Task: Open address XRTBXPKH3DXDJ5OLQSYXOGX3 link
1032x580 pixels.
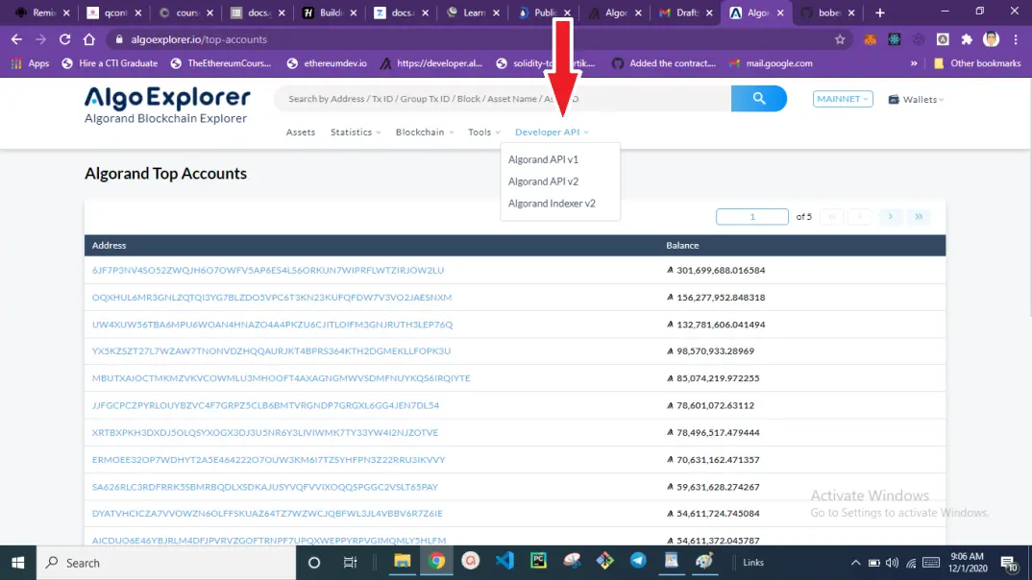Action: pyautogui.click(x=264, y=433)
